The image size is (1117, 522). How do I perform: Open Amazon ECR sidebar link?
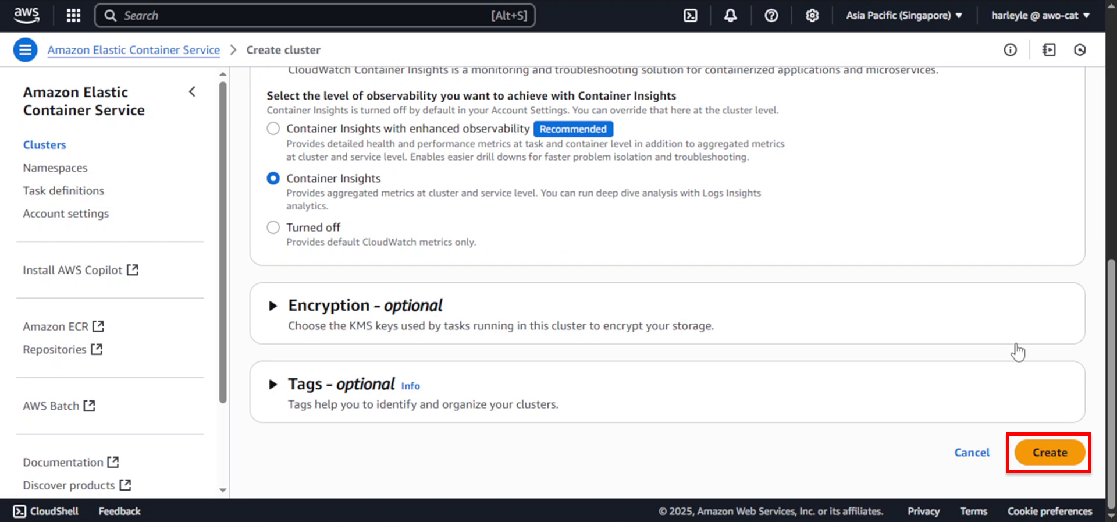(x=55, y=326)
